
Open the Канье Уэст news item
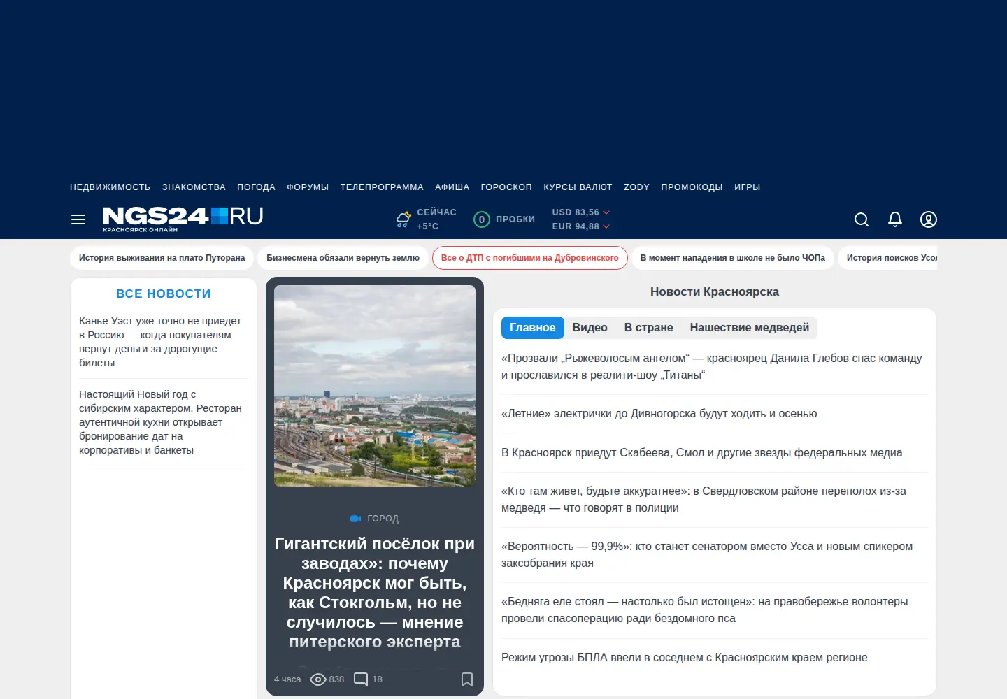tap(160, 342)
